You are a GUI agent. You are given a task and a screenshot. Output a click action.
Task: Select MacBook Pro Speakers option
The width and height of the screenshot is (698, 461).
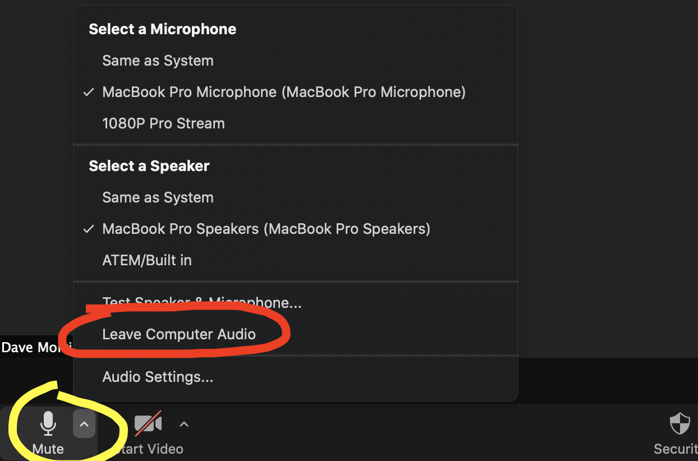click(x=296, y=229)
